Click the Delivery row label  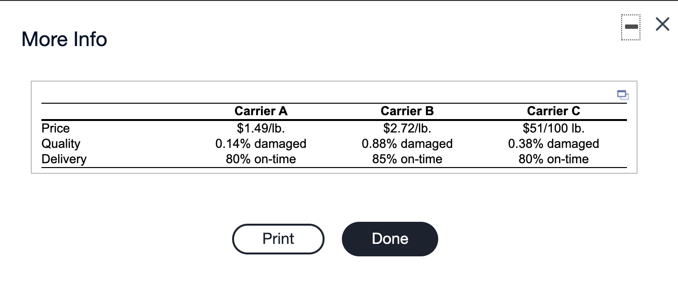[65, 159]
